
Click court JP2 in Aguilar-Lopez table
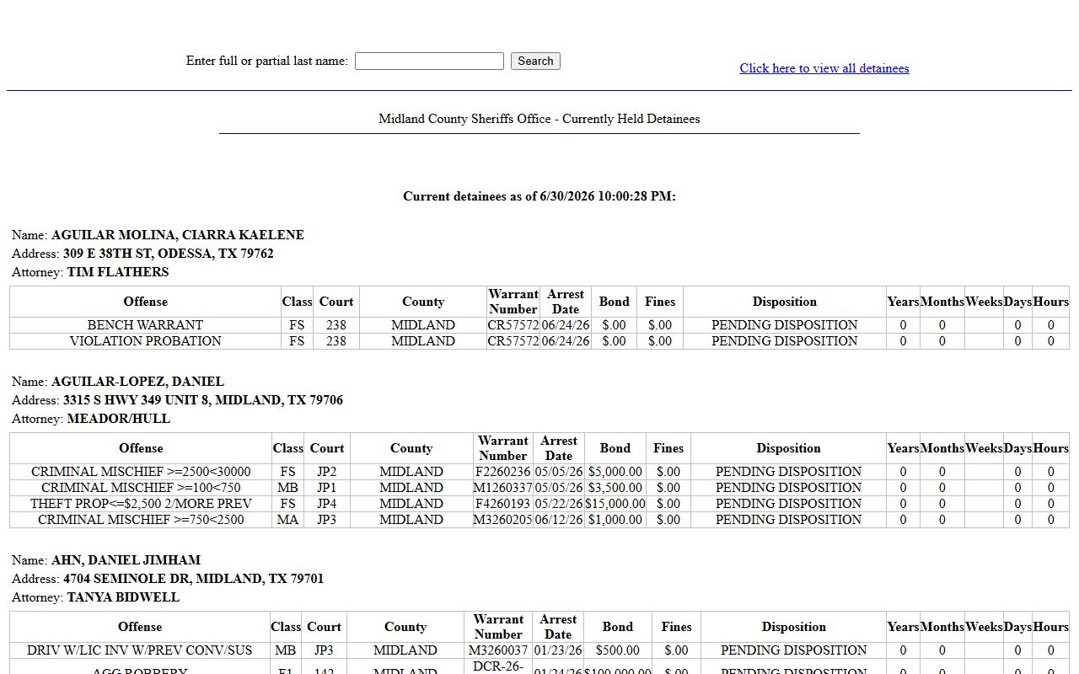[327, 472]
